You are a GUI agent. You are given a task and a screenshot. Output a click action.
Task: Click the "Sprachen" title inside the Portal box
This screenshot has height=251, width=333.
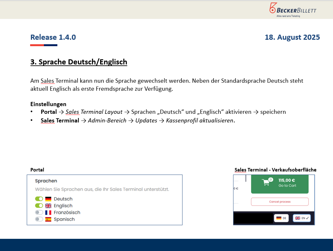point(46,181)
